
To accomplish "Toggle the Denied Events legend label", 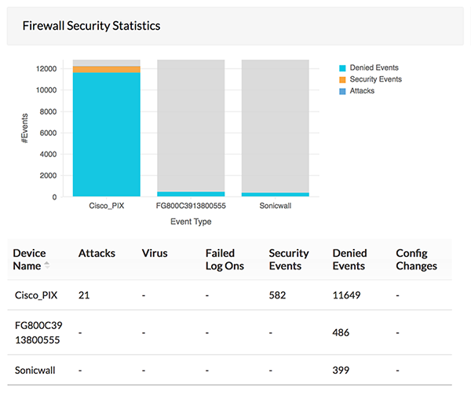I will pyautogui.click(x=375, y=68).
